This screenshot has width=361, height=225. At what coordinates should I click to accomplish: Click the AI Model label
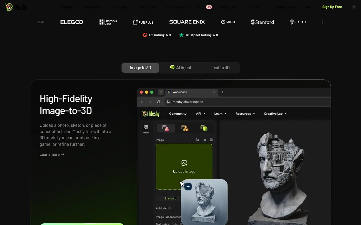(162, 208)
